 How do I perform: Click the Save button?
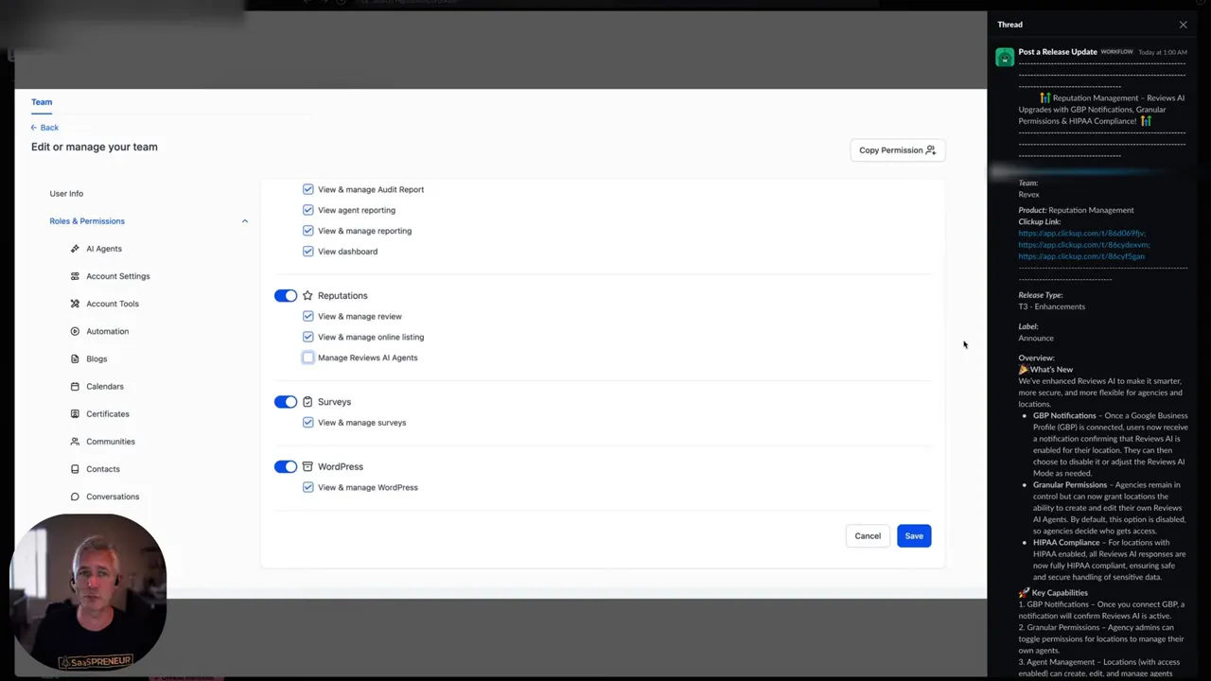point(914,536)
